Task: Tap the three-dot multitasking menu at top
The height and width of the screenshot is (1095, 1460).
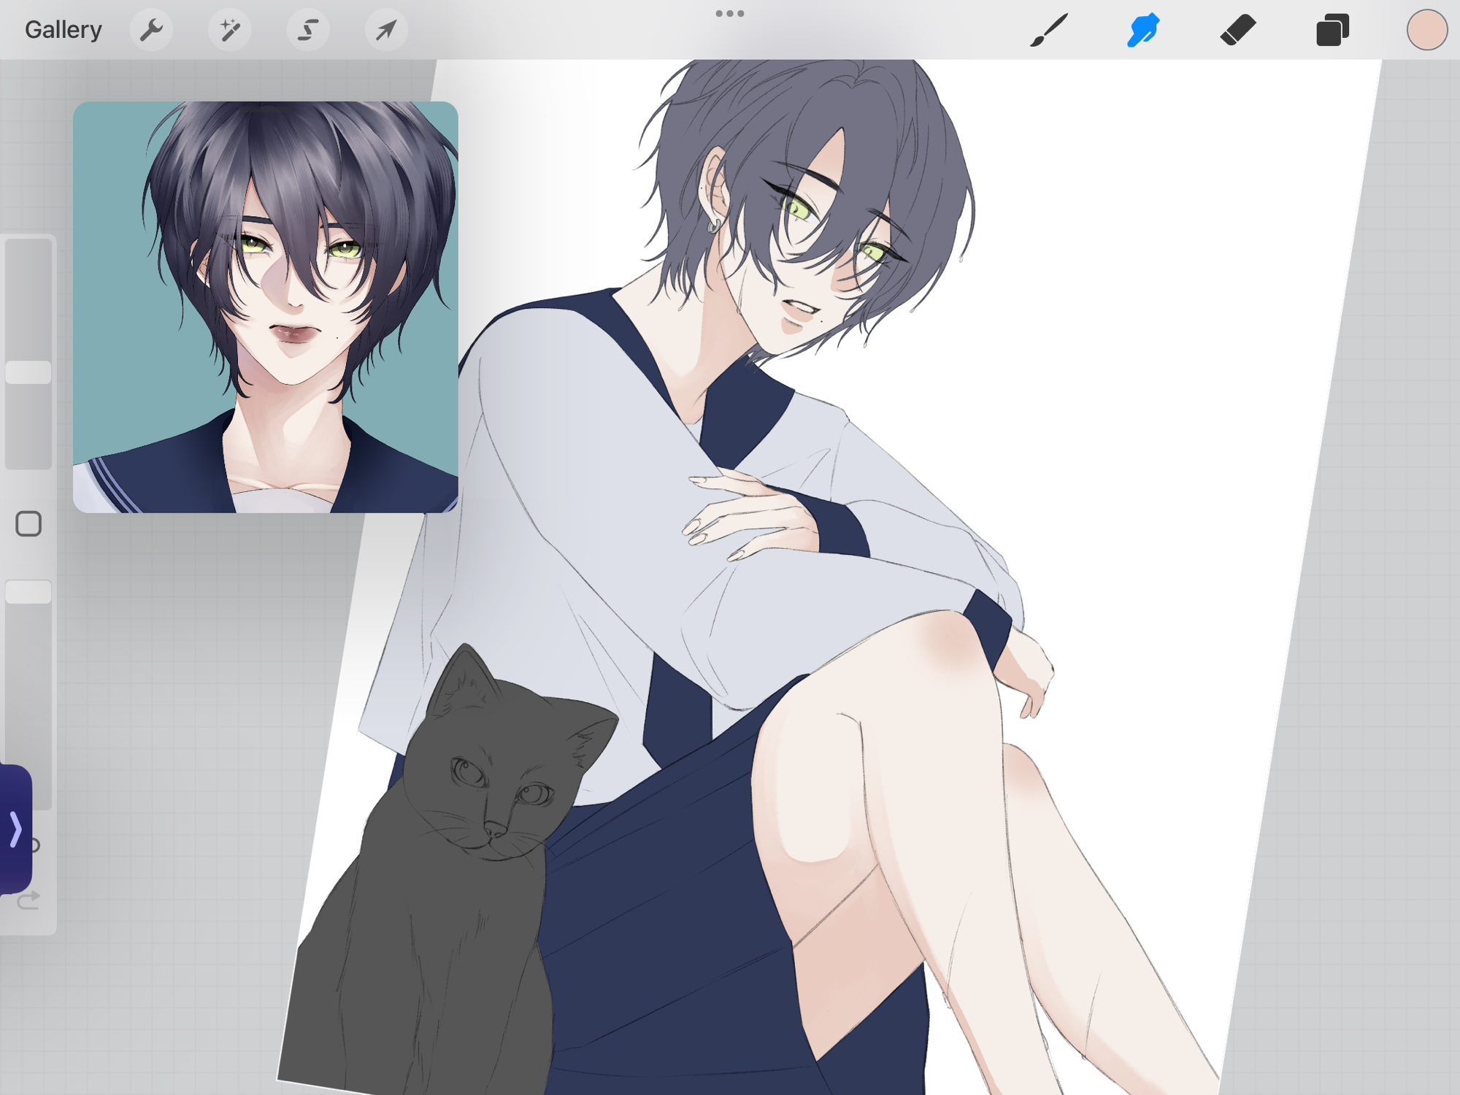Action: (730, 13)
